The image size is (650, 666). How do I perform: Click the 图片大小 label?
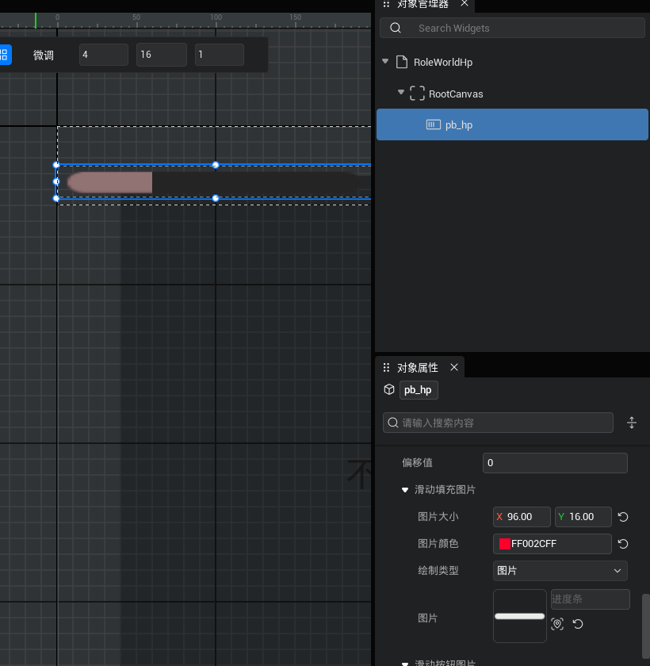pyautogui.click(x=438, y=516)
